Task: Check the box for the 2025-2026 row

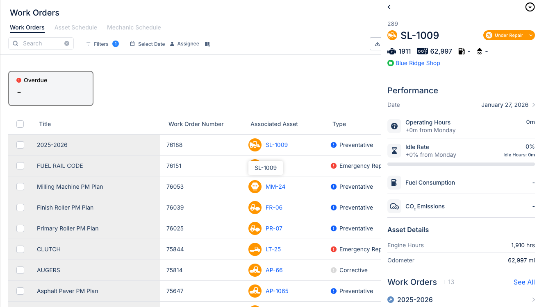Action: 20,145
